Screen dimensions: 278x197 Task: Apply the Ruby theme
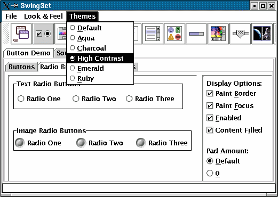coord(100,78)
